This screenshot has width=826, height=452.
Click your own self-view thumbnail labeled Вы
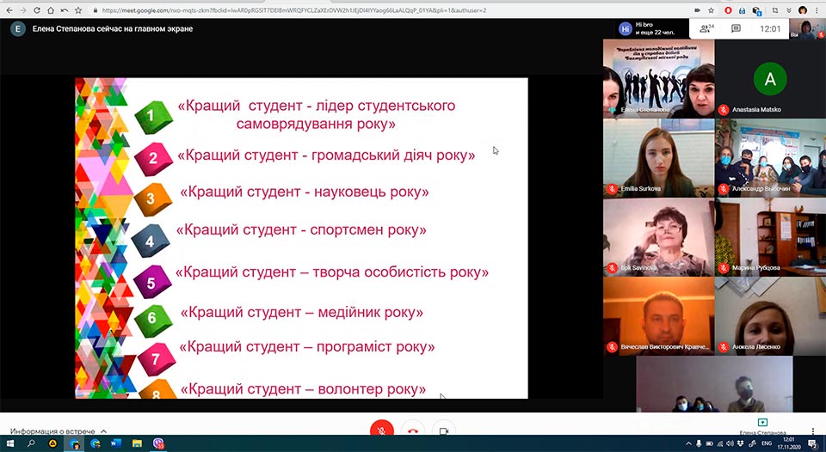pos(807,29)
